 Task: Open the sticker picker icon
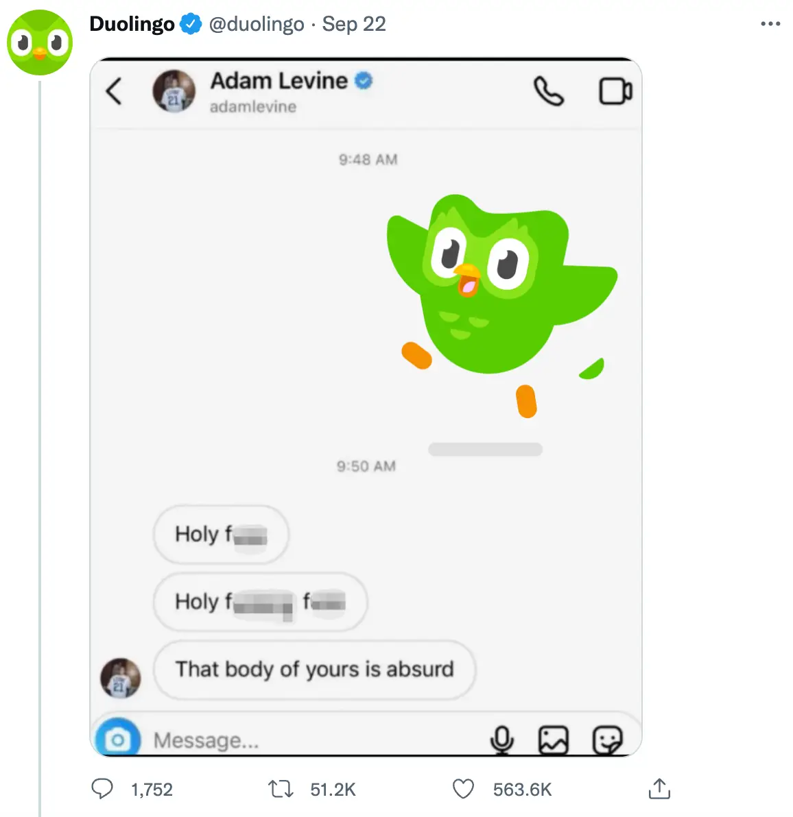pos(607,740)
